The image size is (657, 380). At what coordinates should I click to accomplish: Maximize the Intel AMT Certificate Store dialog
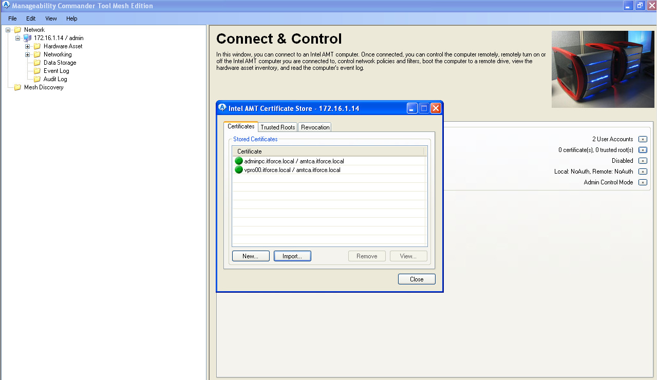[424, 108]
